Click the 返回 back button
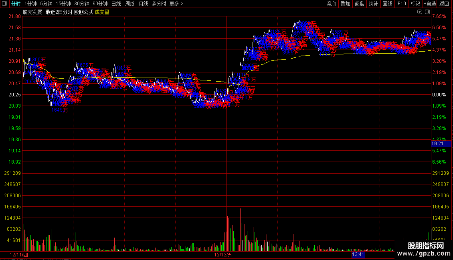Viewport: 453px width, 260px height. [x=444, y=4]
